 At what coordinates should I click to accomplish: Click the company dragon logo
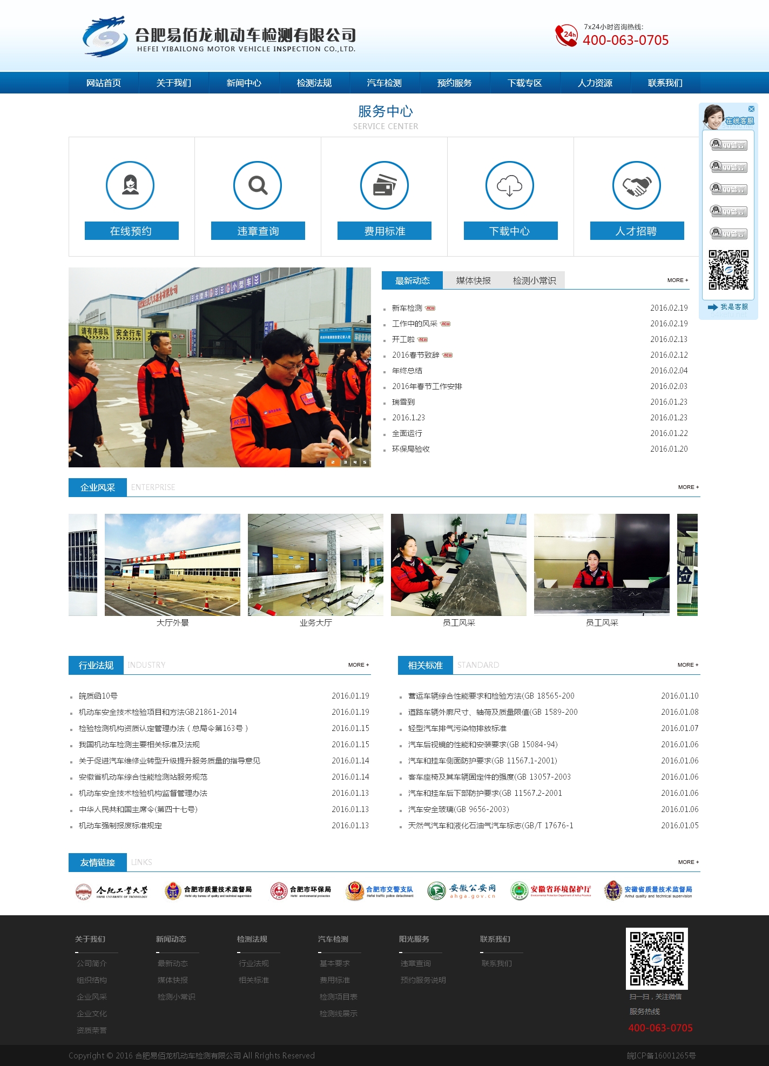105,37
